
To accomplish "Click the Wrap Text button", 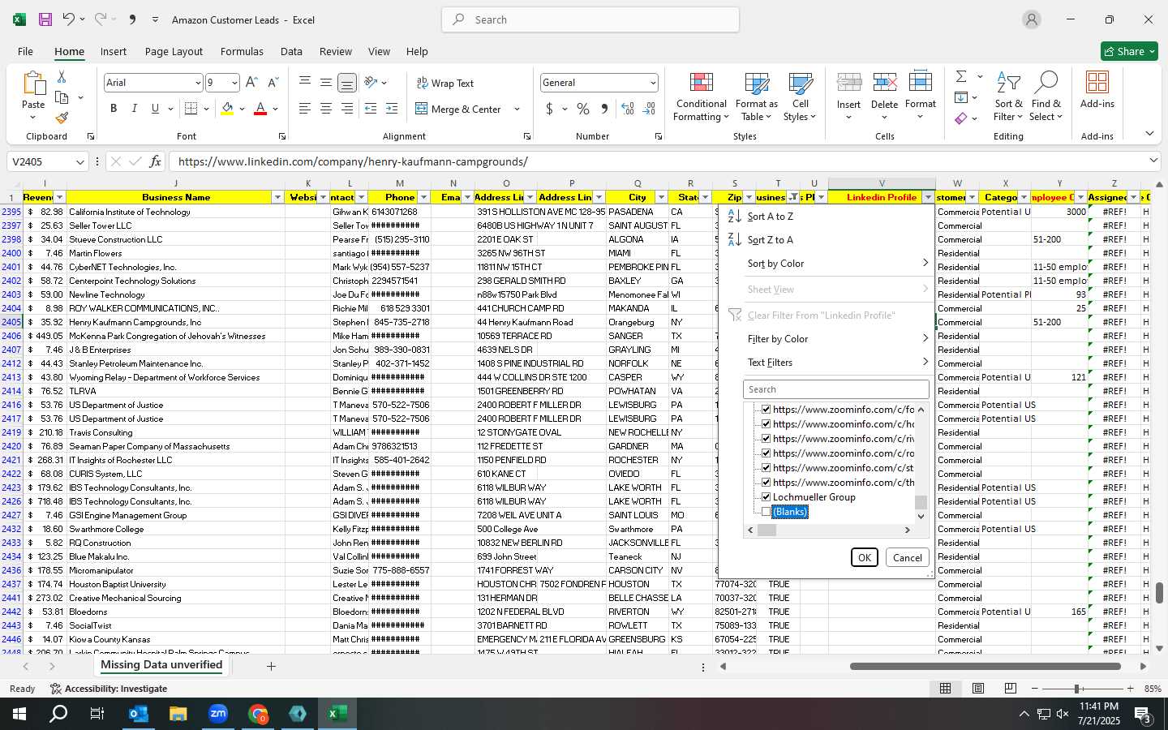I will point(445,83).
